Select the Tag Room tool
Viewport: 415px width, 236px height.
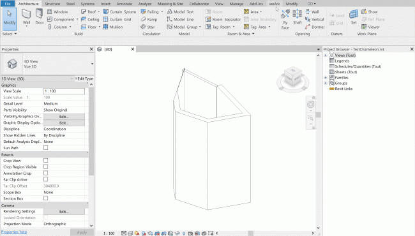point(218,27)
